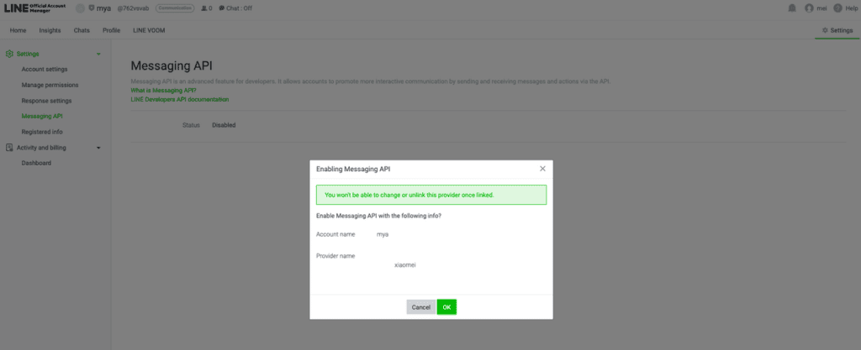
Task: Open LINE Developers API documentation link
Action: point(180,100)
